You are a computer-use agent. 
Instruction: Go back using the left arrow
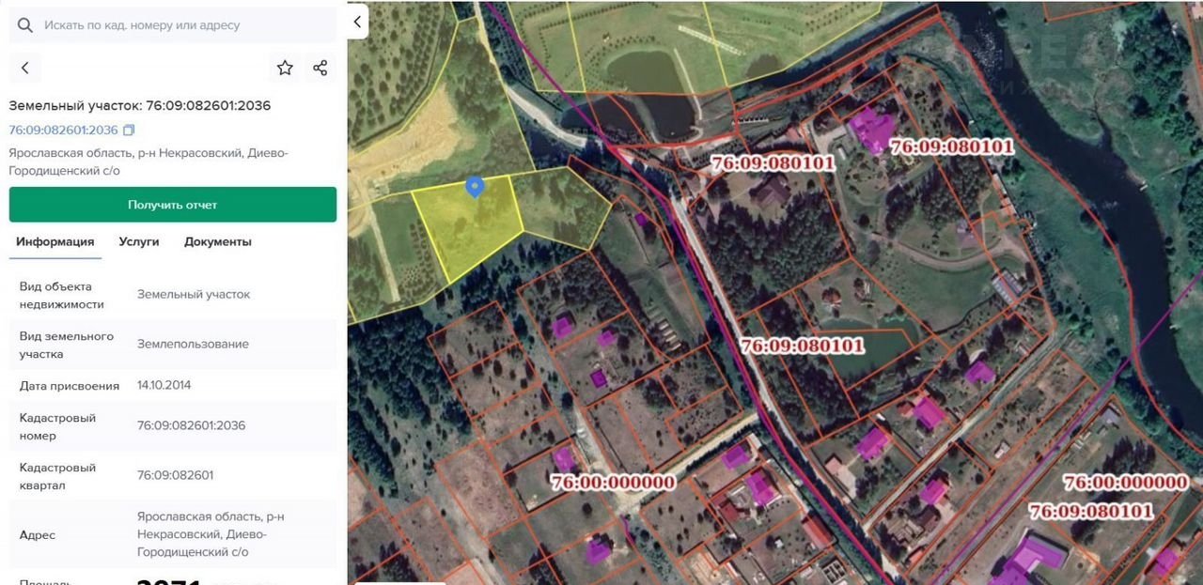(x=25, y=68)
